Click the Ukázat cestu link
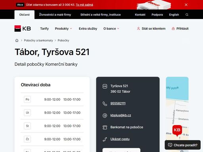Viewport: 203px width, 152px height. coord(120,139)
